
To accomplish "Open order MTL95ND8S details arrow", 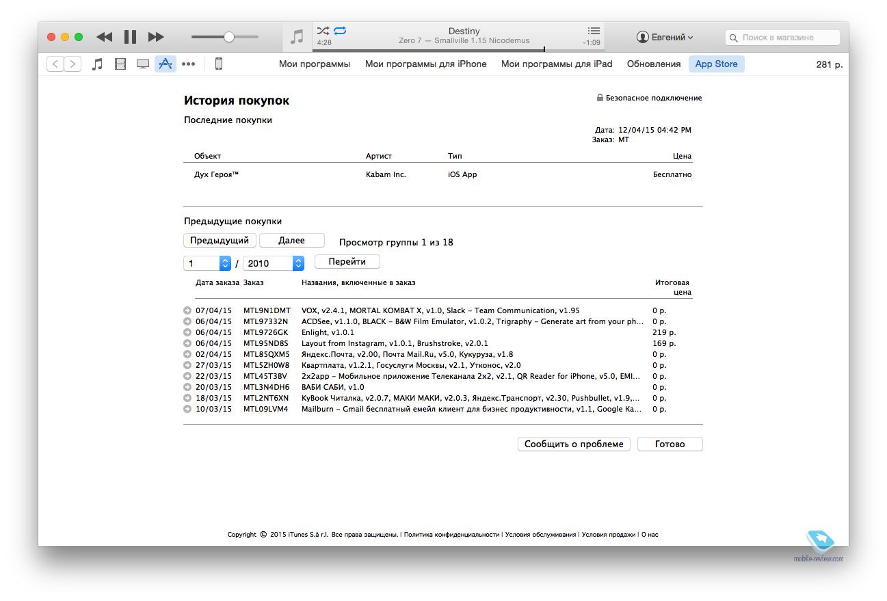I will 187,343.
